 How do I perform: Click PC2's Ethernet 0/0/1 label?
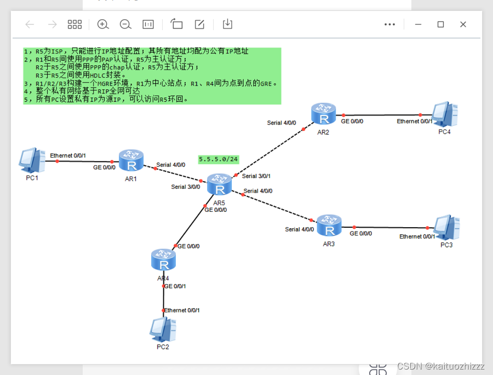click(182, 310)
